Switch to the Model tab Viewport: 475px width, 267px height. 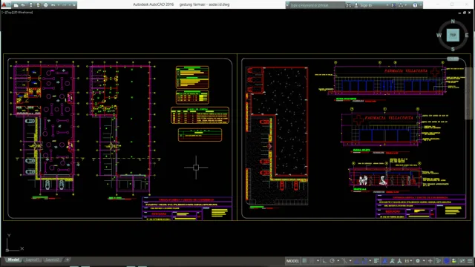[x=13, y=260]
